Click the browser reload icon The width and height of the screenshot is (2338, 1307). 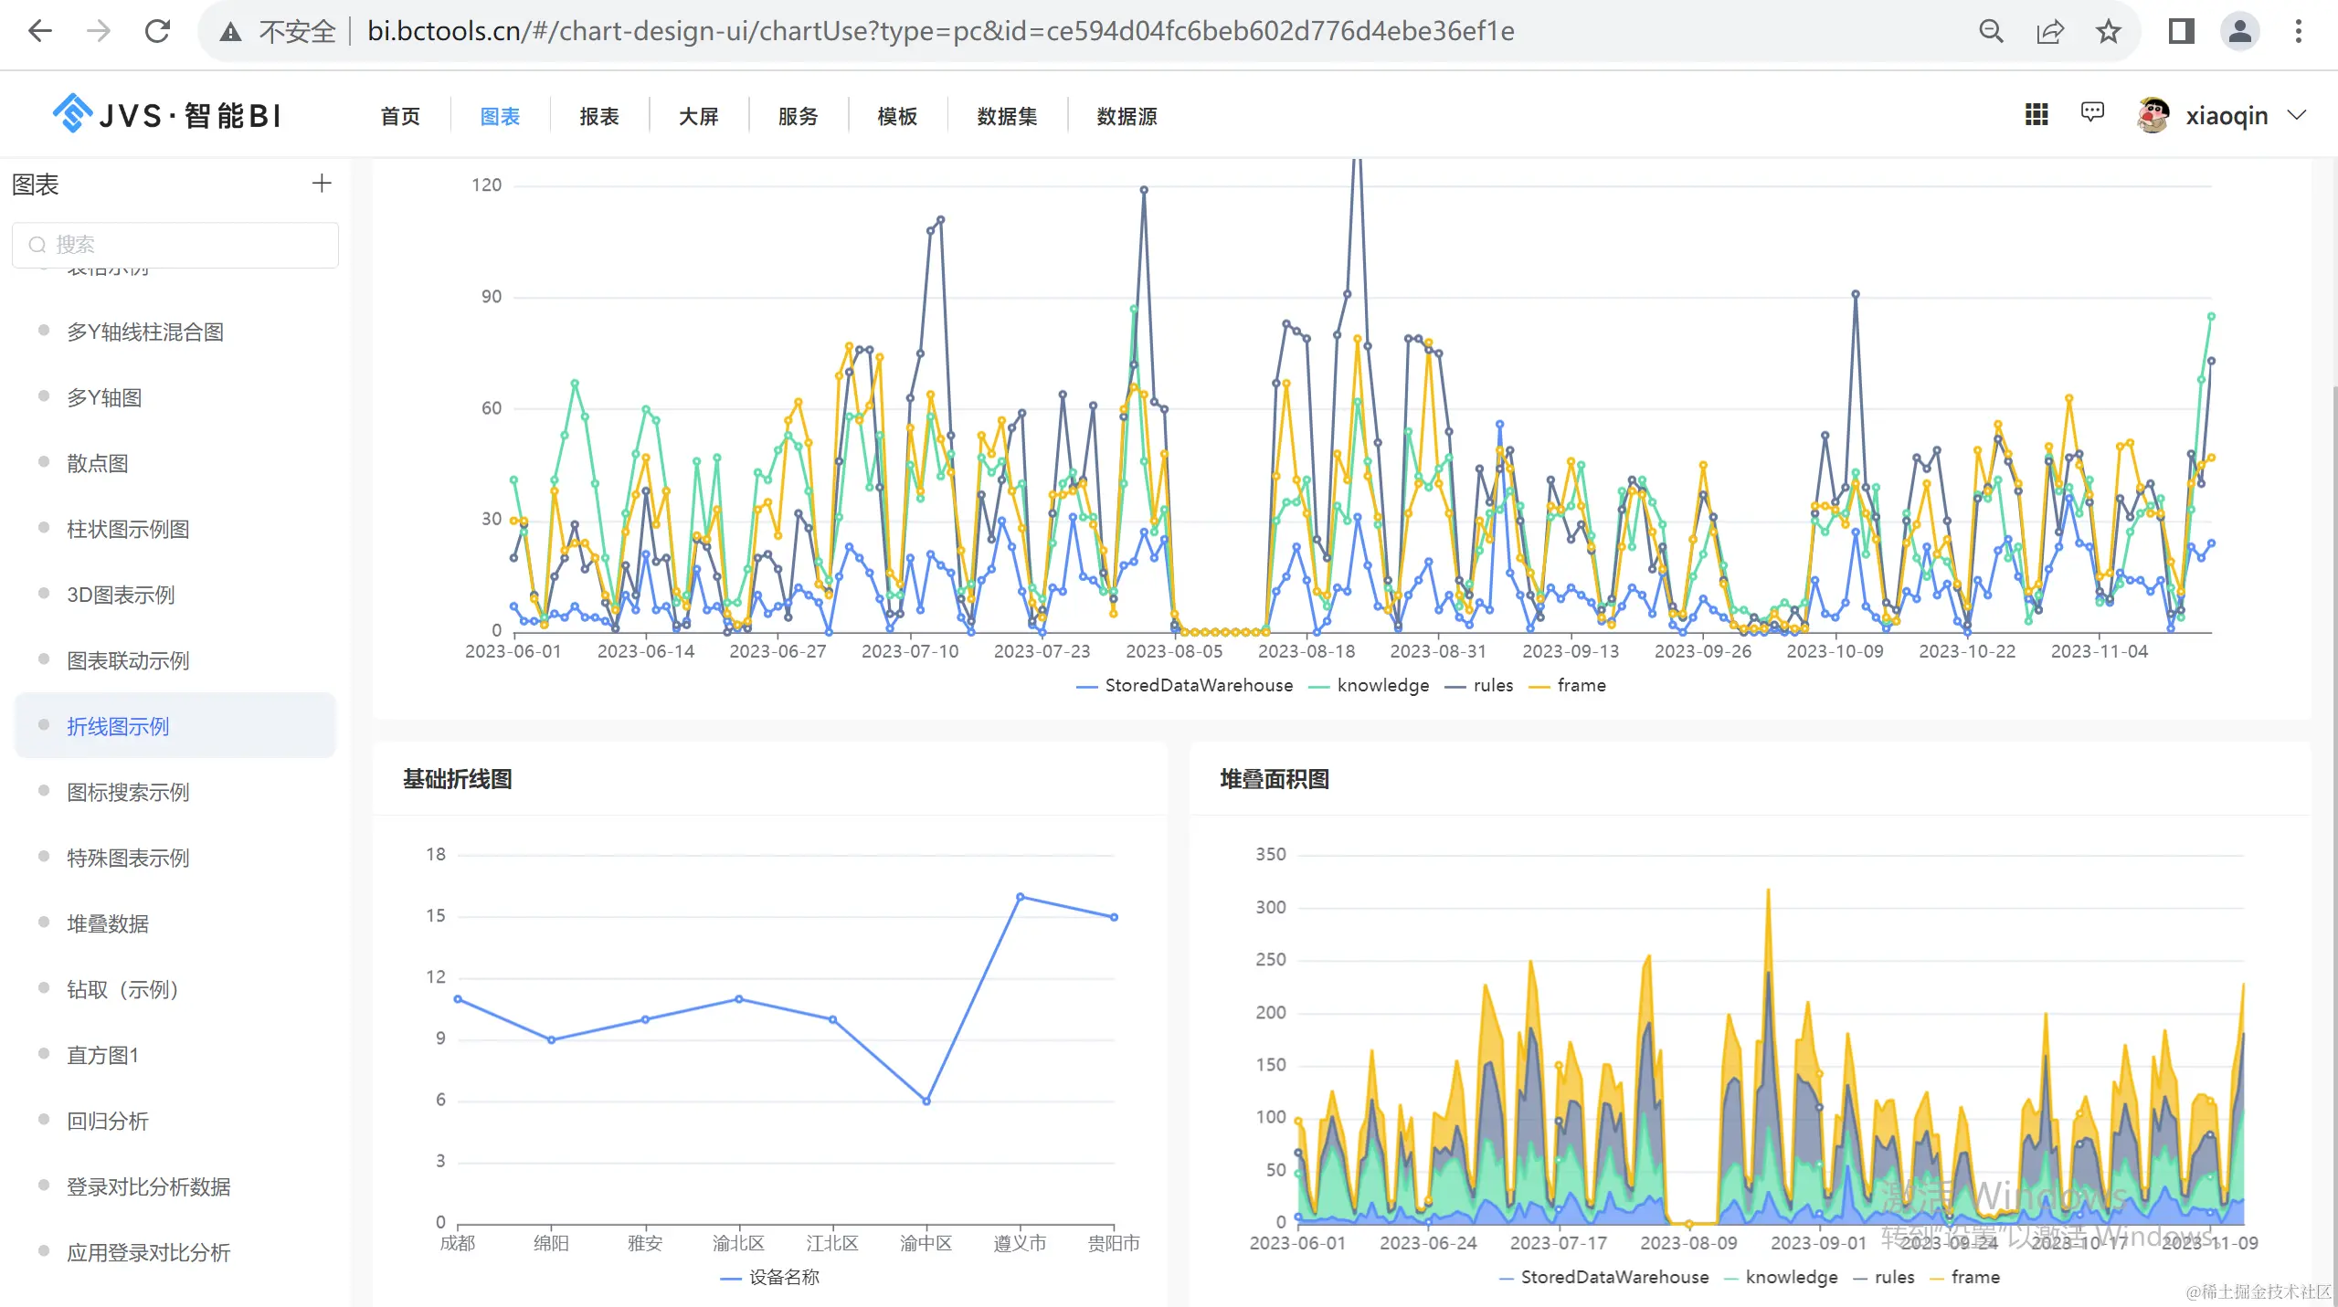157,31
